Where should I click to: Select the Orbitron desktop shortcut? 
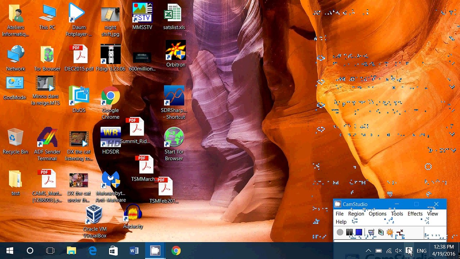point(176,54)
